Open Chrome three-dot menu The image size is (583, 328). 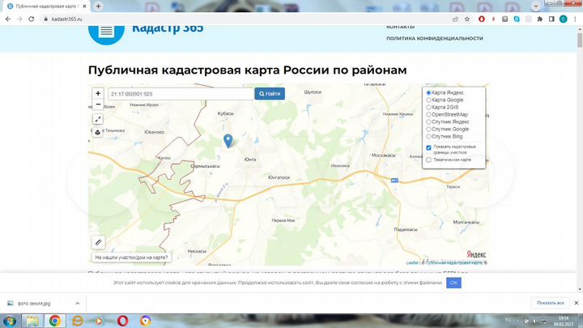coord(575,19)
